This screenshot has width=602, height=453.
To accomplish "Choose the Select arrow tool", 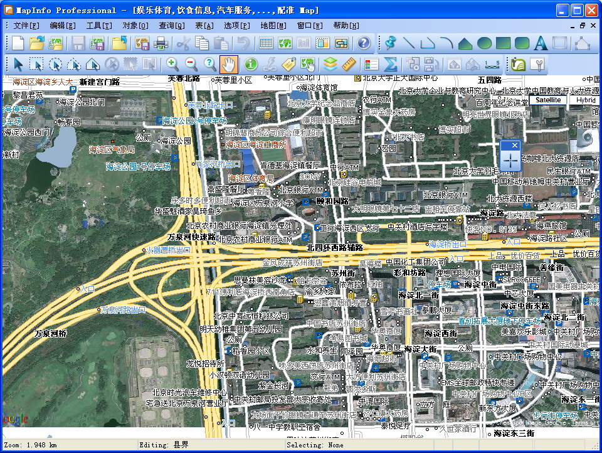I will click(18, 64).
